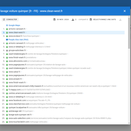
Task: Open the lavage-auto-quimper.net.fr result
Action: [x=20, y=115]
